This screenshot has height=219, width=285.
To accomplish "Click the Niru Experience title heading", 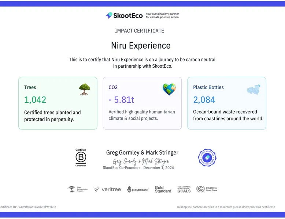I will click(141, 46).
